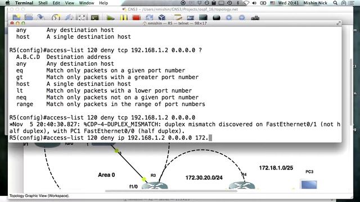Click the Time Machine menu bar icon
Image resolution: width=360 pixels, height=202 pixels.
pyautogui.click(x=229, y=3)
